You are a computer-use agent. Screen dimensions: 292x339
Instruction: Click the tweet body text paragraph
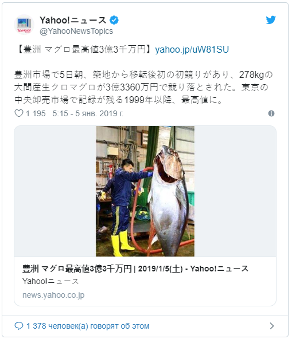click(143, 87)
